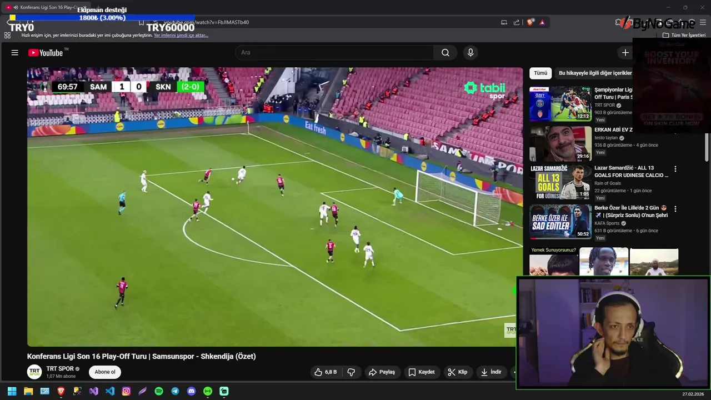711x400 pixels.
Task: Open the Berke Özer İle Lille'de 2 Gün title
Action: pyautogui.click(x=631, y=212)
